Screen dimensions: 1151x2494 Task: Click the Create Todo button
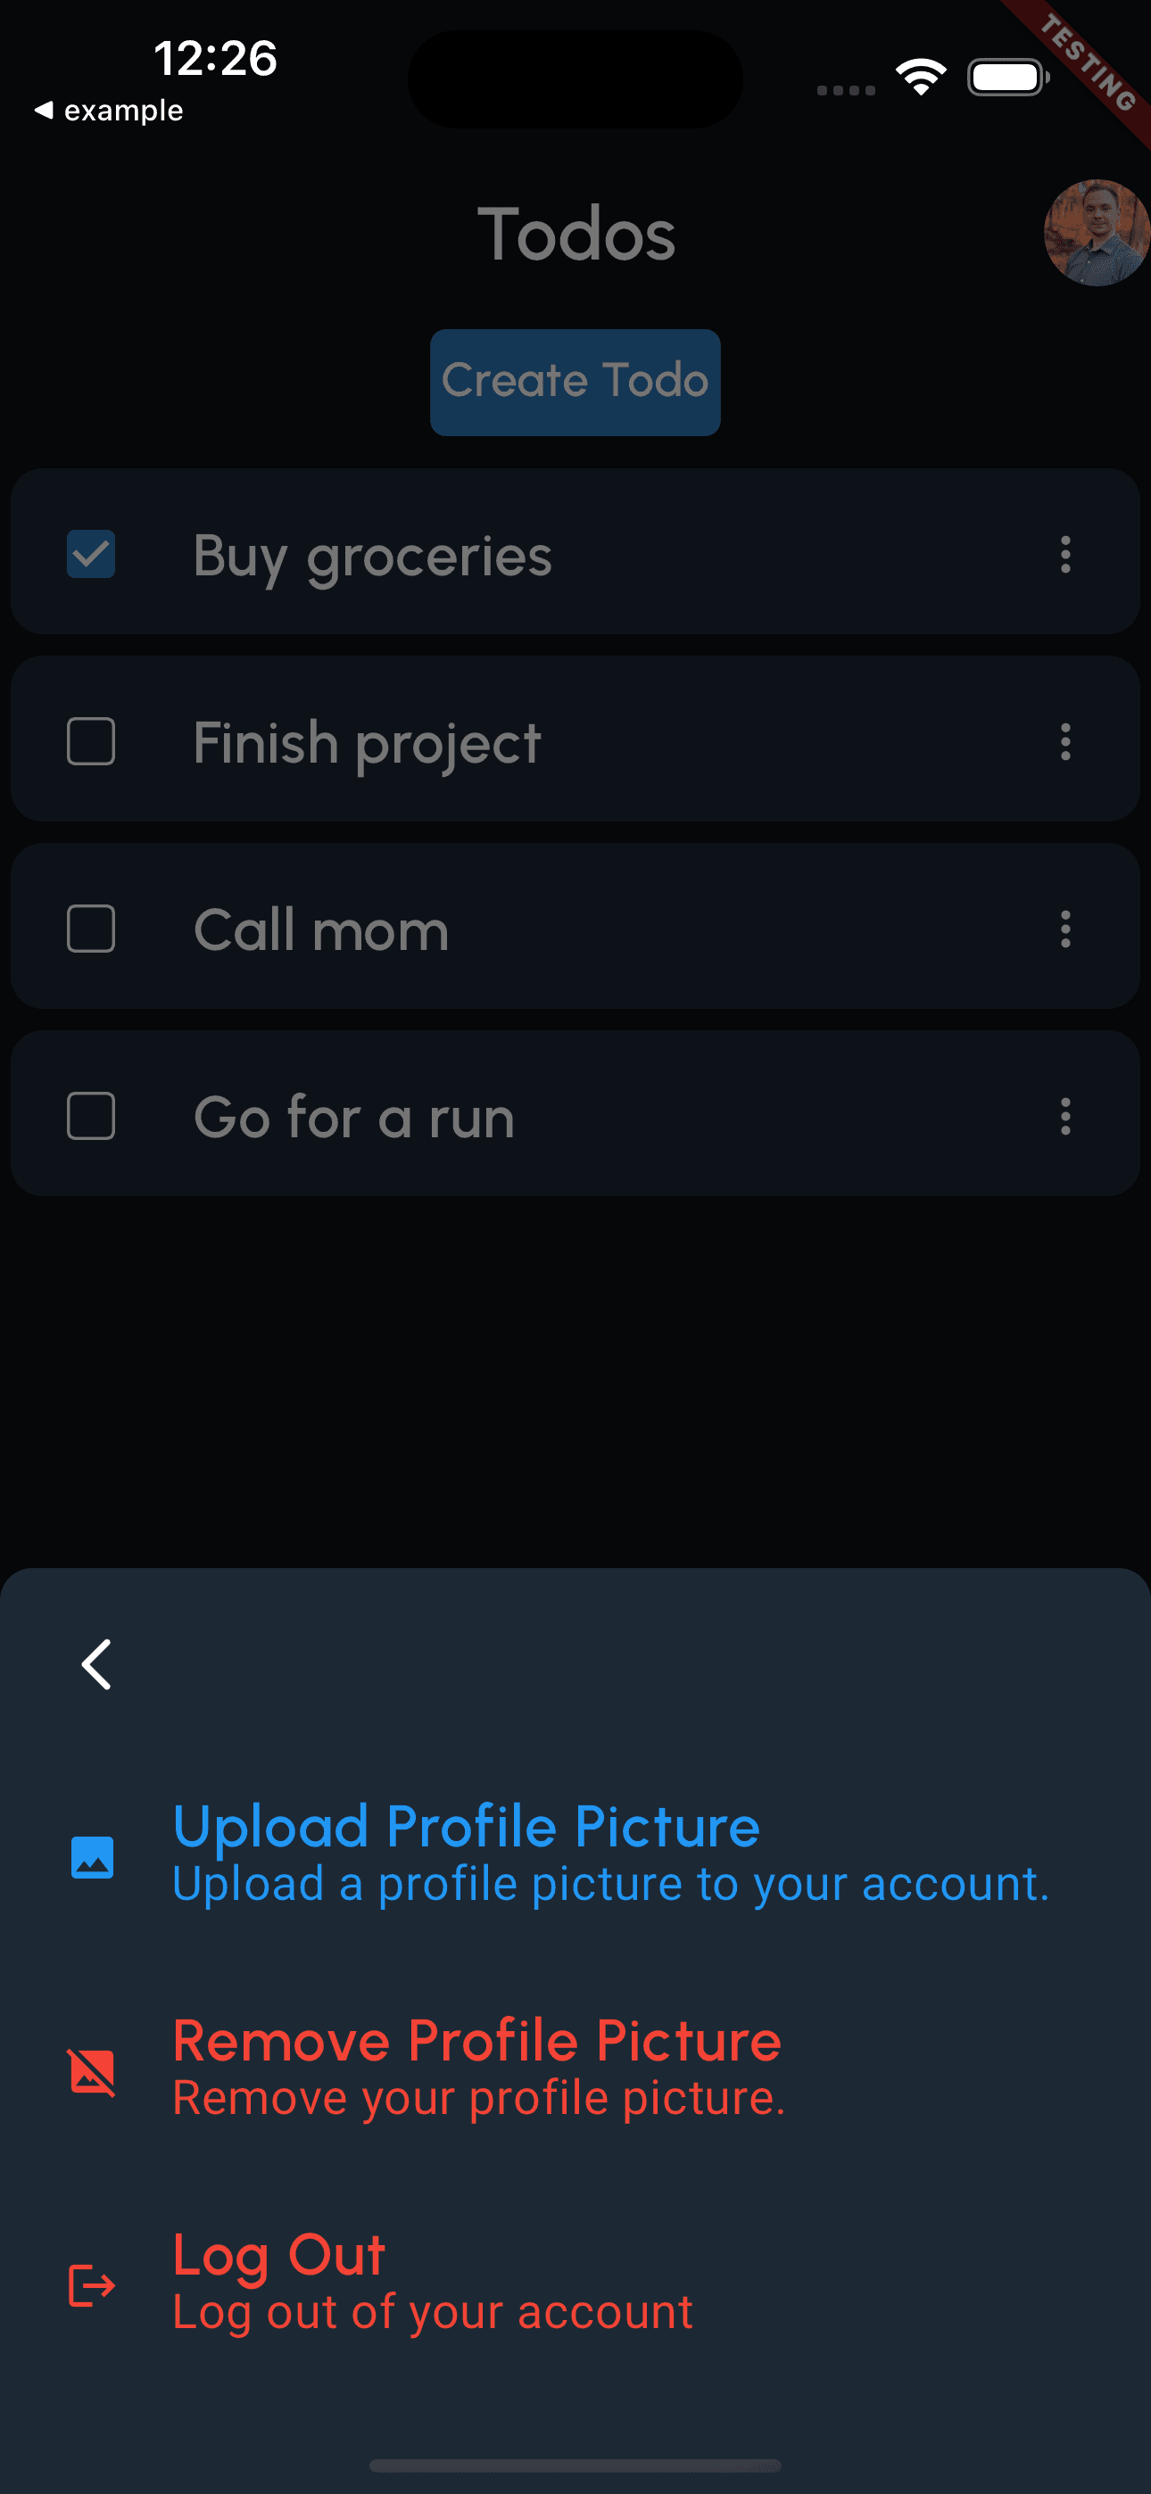click(x=575, y=383)
